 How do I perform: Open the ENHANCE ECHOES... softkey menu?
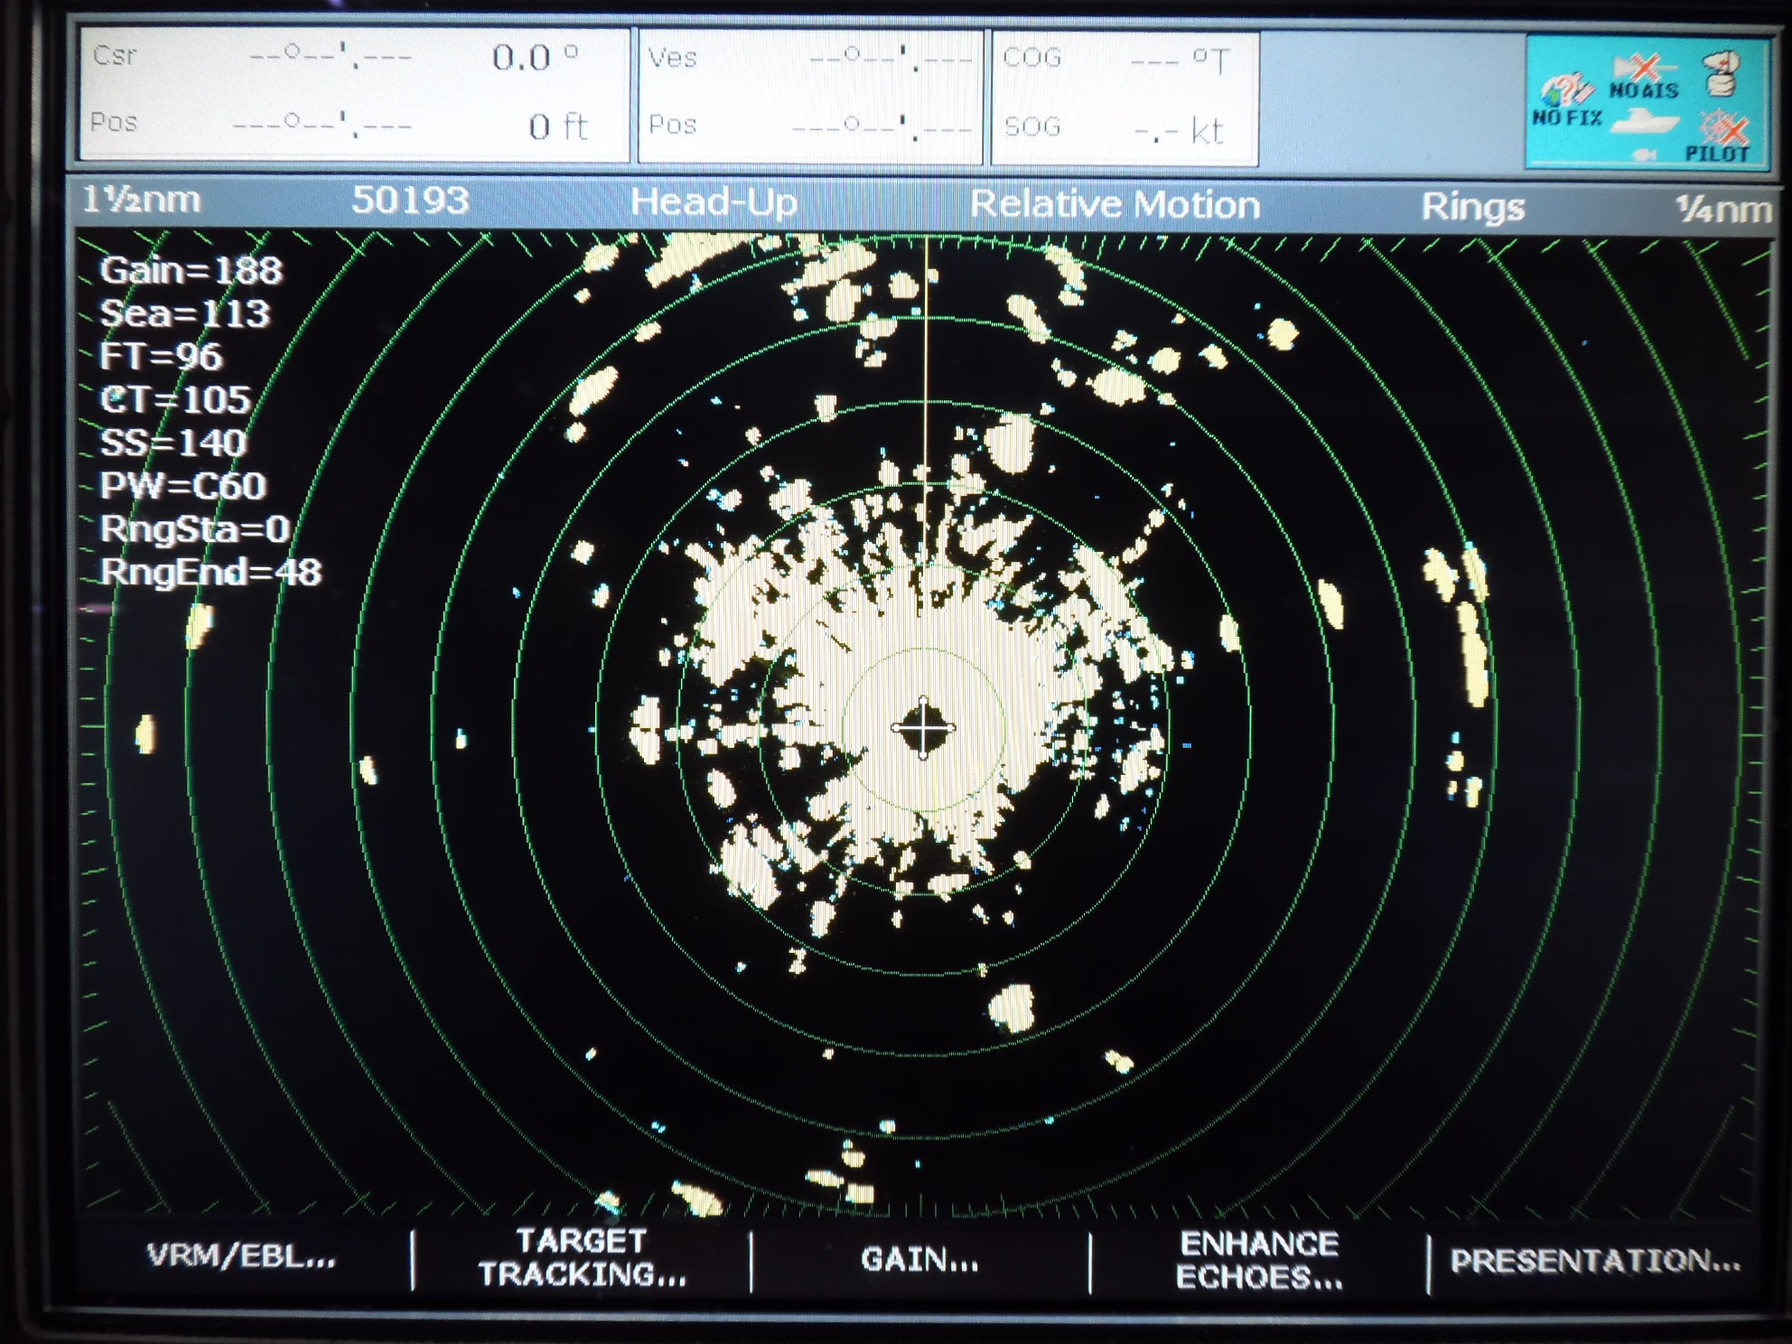pos(1259,1260)
